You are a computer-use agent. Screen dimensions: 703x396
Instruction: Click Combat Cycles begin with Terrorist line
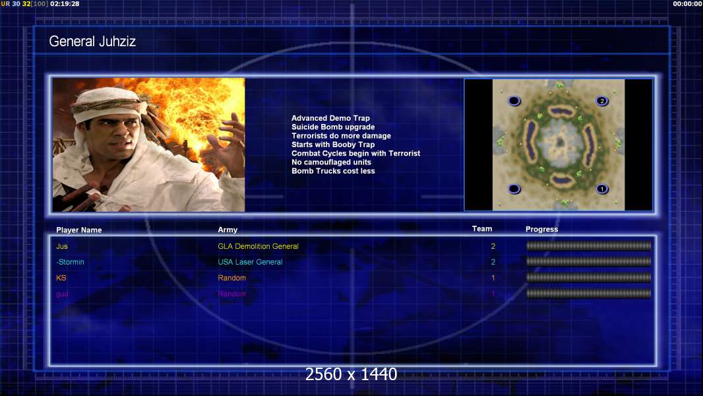click(x=356, y=153)
